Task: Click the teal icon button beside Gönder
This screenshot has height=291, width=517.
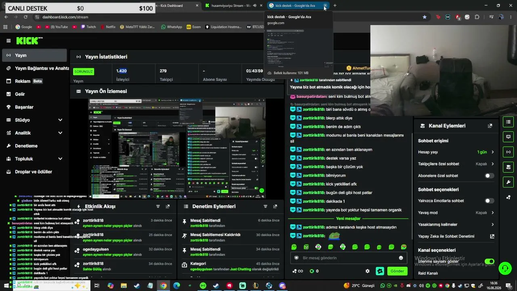Action: pos(380,271)
